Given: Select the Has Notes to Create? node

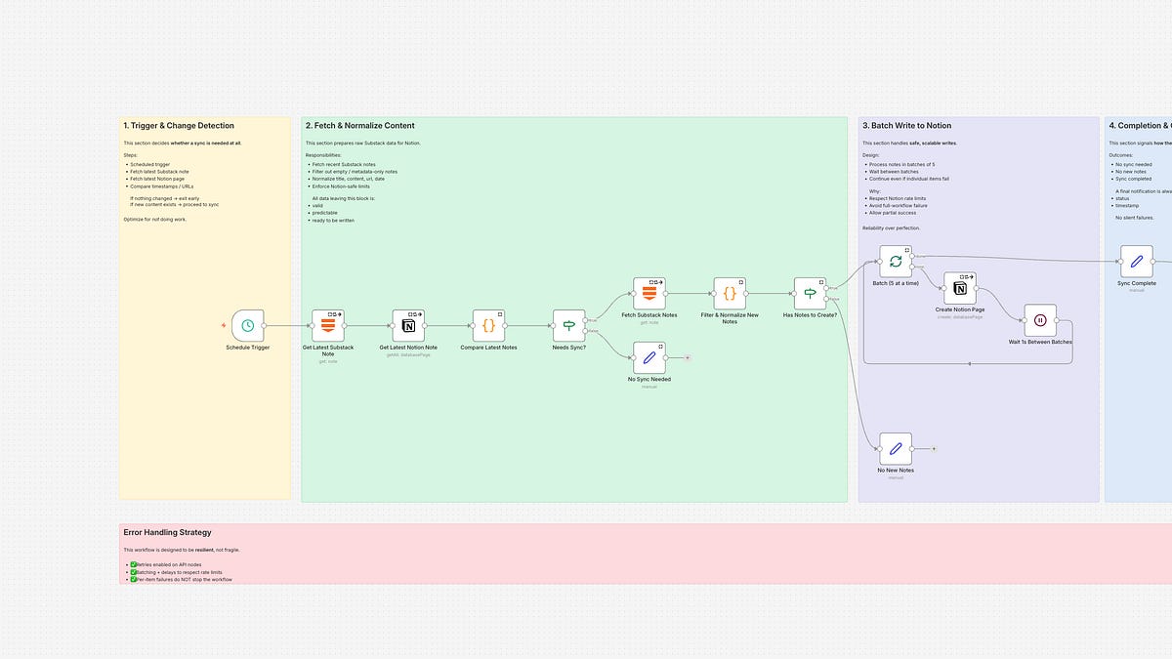Looking at the screenshot, I should 810,293.
